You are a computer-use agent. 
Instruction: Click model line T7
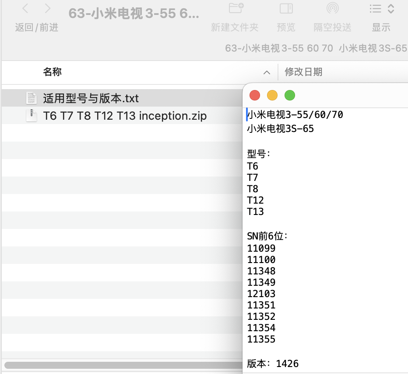253,177
